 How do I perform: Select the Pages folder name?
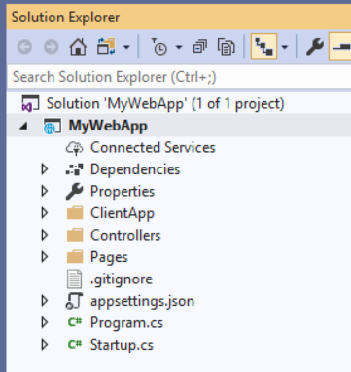[109, 257]
